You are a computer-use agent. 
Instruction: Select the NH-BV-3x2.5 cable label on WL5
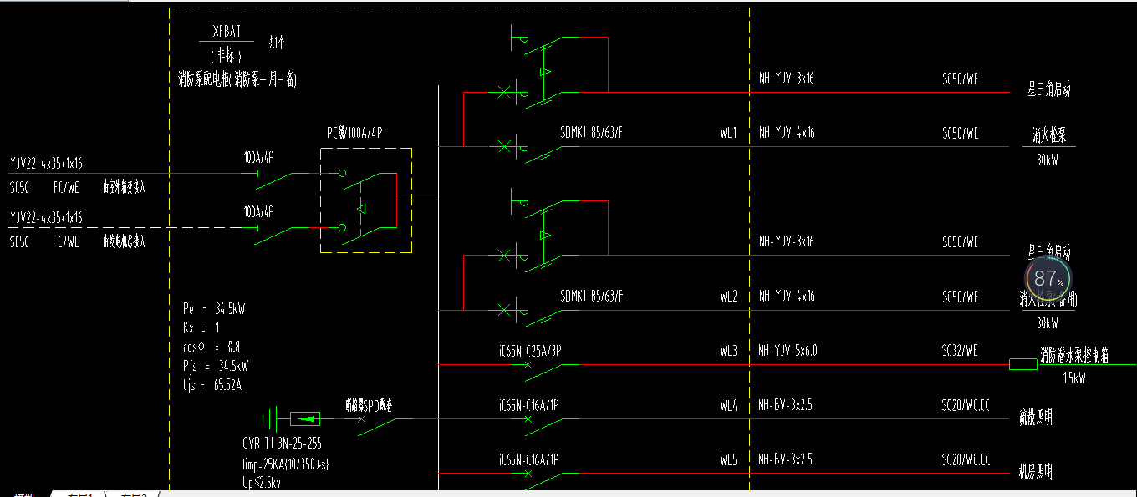[786, 459]
